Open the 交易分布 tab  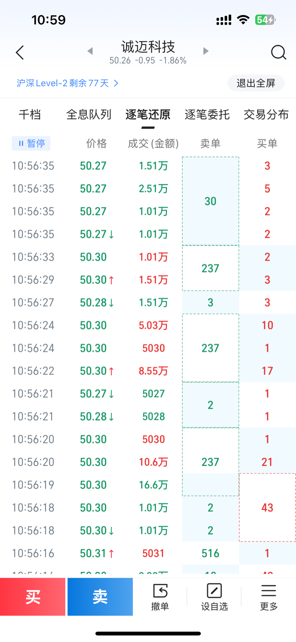(x=266, y=115)
